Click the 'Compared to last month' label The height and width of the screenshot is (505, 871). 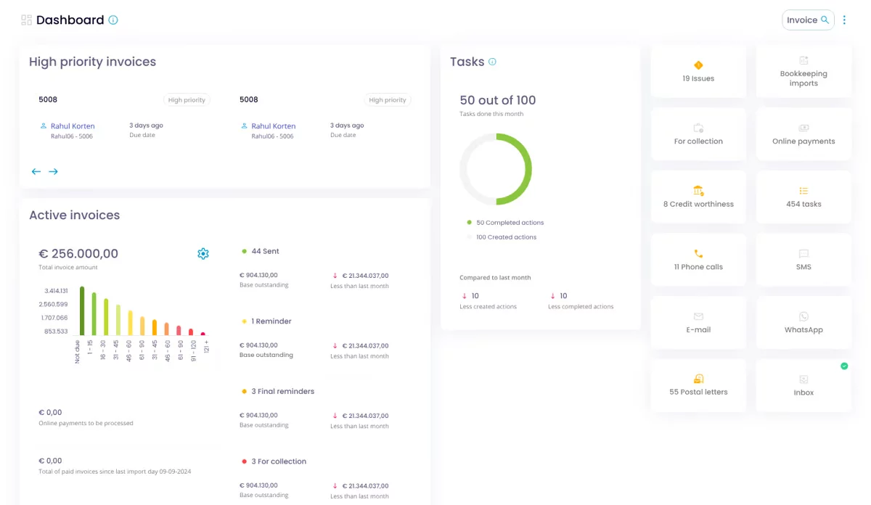[495, 278]
